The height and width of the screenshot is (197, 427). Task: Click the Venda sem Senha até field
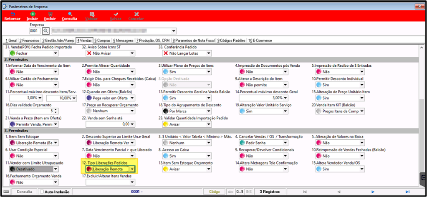tap(110, 124)
